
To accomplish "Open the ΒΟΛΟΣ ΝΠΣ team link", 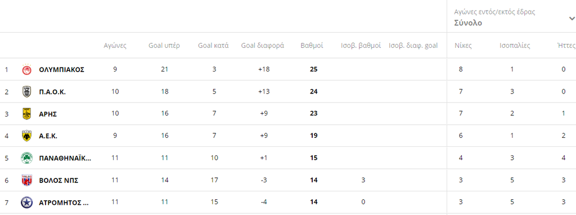I will click(x=58, y=181).
